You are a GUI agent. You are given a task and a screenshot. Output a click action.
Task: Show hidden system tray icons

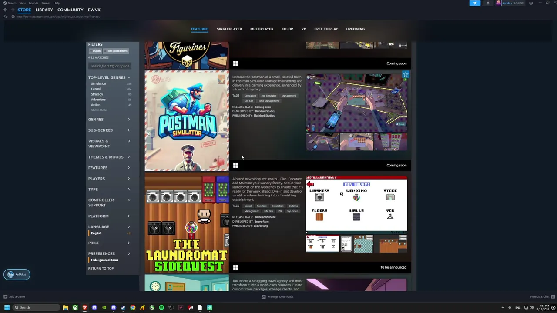tap(503, 307)
